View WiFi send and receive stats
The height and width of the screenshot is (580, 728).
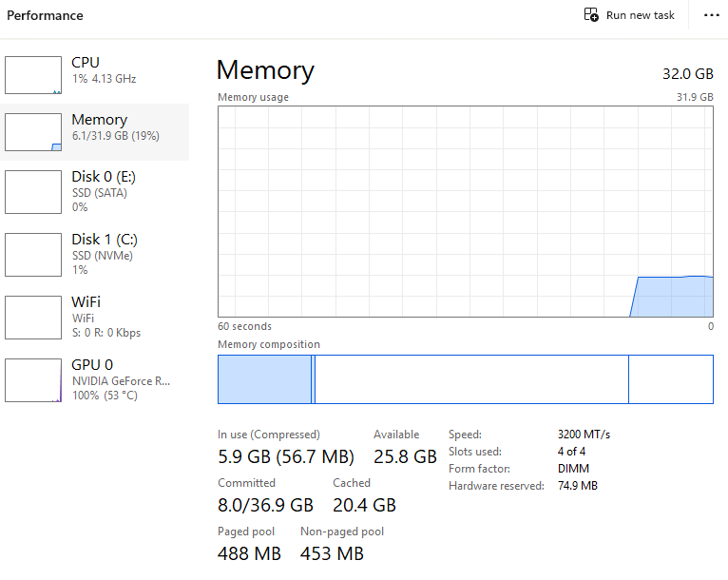(105, 333)
